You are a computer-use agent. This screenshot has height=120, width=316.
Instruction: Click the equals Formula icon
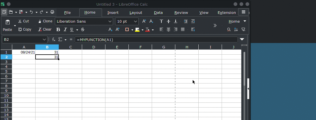[x=71, y=40]
